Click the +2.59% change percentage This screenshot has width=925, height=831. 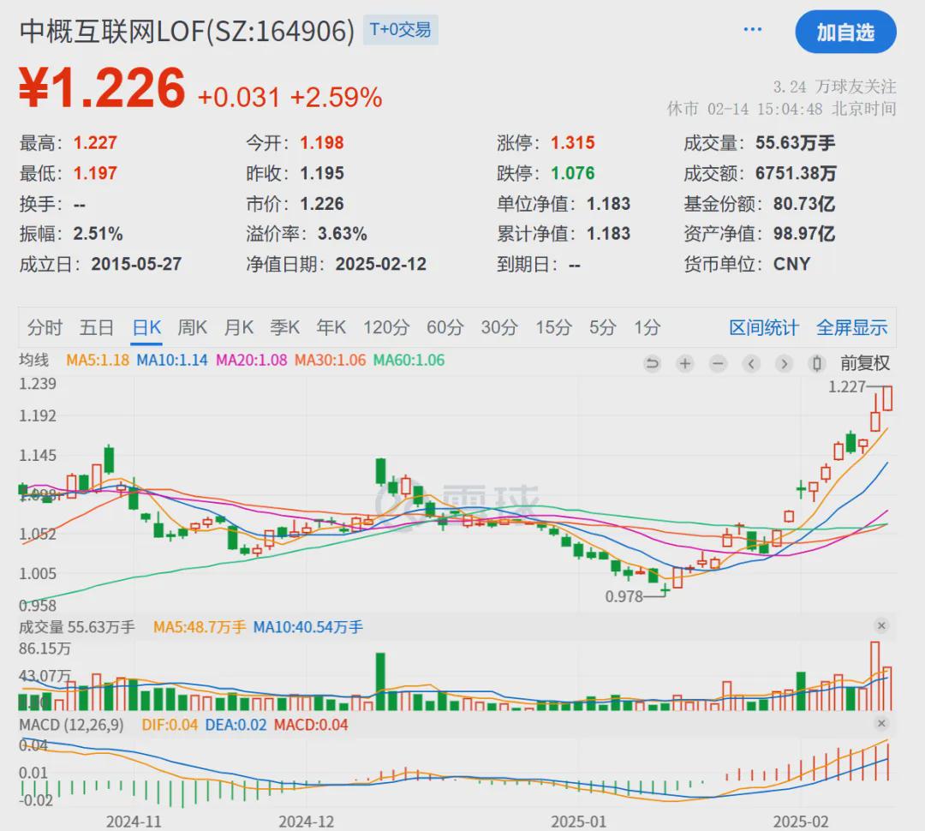pyautogui.click(x=337, y=98)
